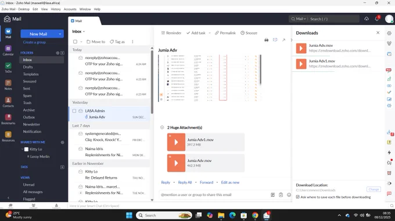
Task: Toggle Ask where to save each file
Action: pos(298,197)
